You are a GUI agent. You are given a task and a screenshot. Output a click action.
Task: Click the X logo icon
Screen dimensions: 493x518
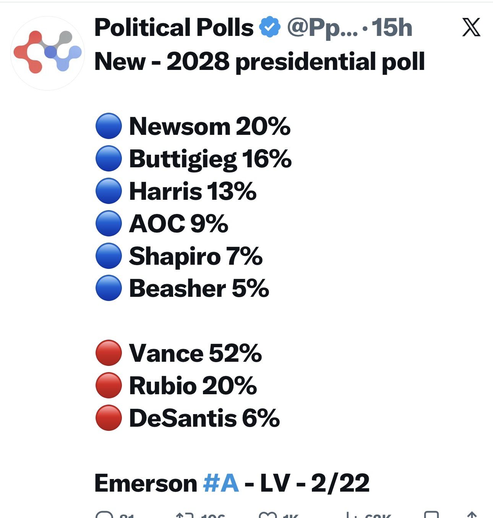click(x=471, y=28)
